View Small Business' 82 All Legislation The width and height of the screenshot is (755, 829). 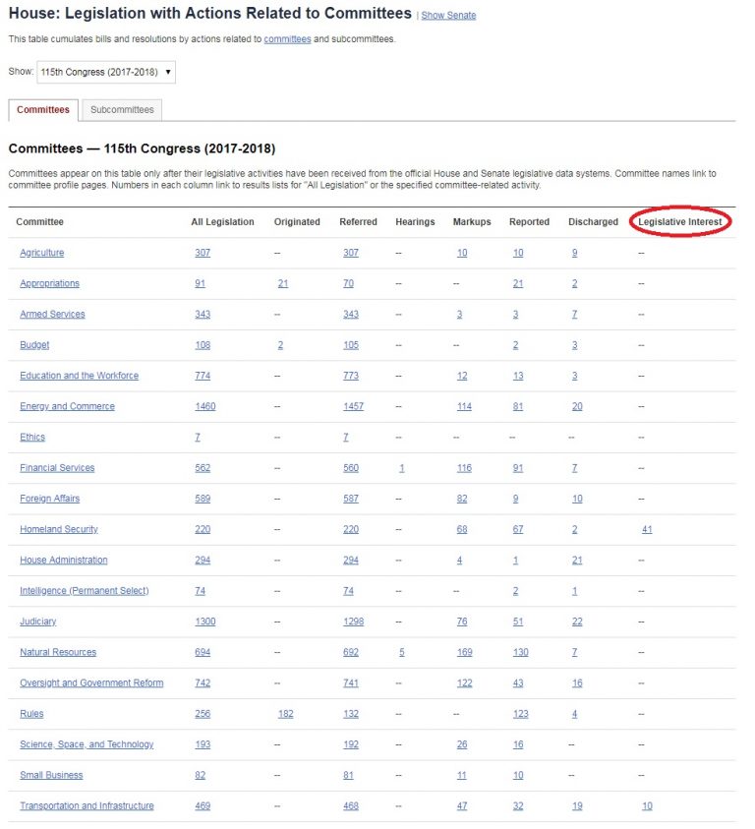coord(200,775)
